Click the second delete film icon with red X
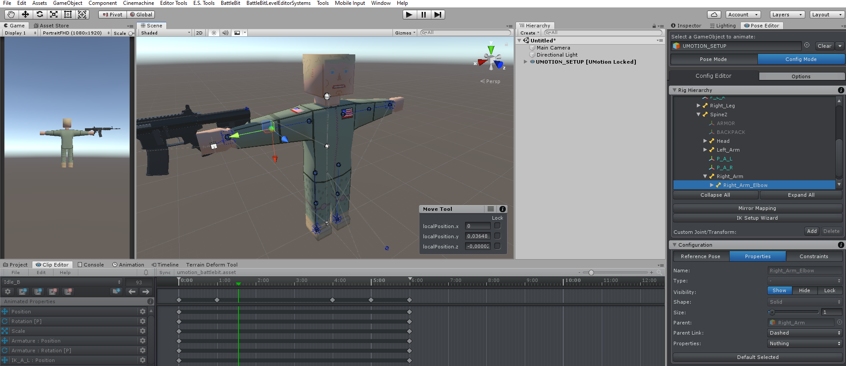 pyautogui.click(x=68, y=292)
